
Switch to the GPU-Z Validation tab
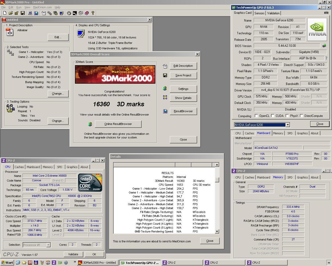pyautogui.click(x=273, y=13)
